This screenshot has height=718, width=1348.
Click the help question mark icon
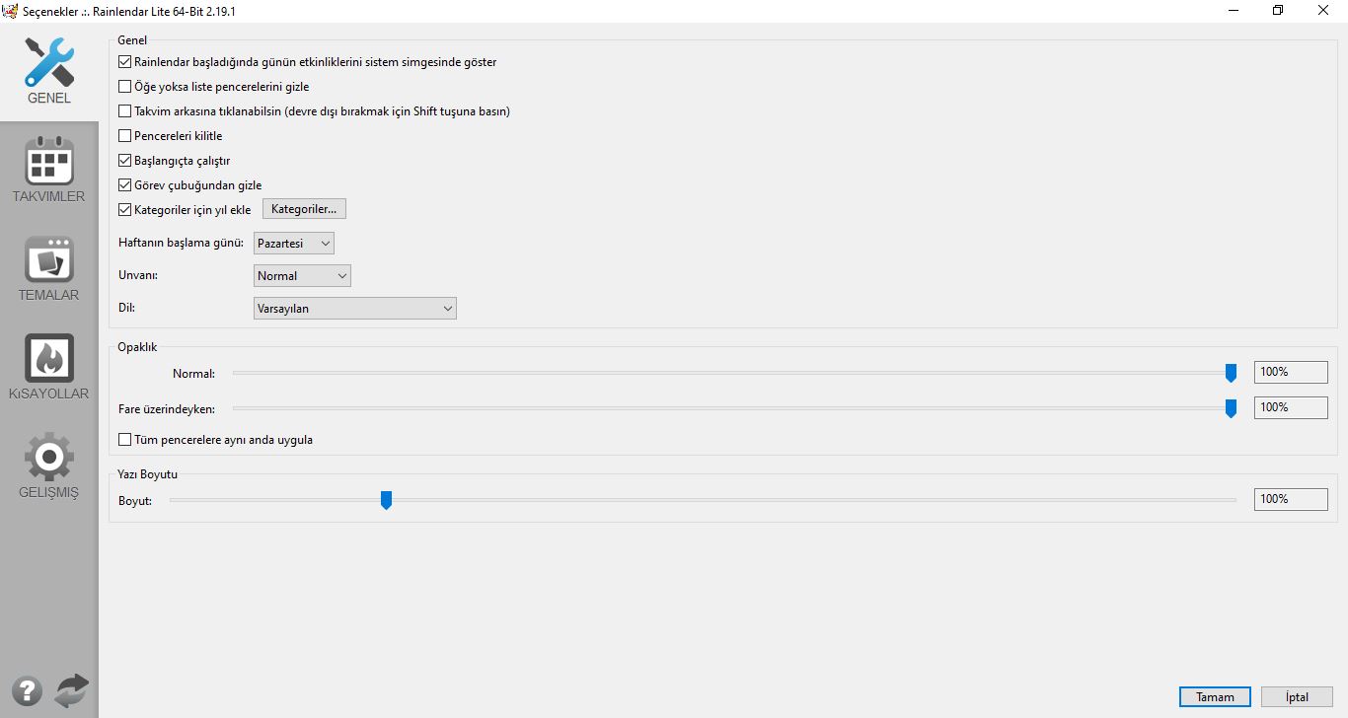click(28, 689)
